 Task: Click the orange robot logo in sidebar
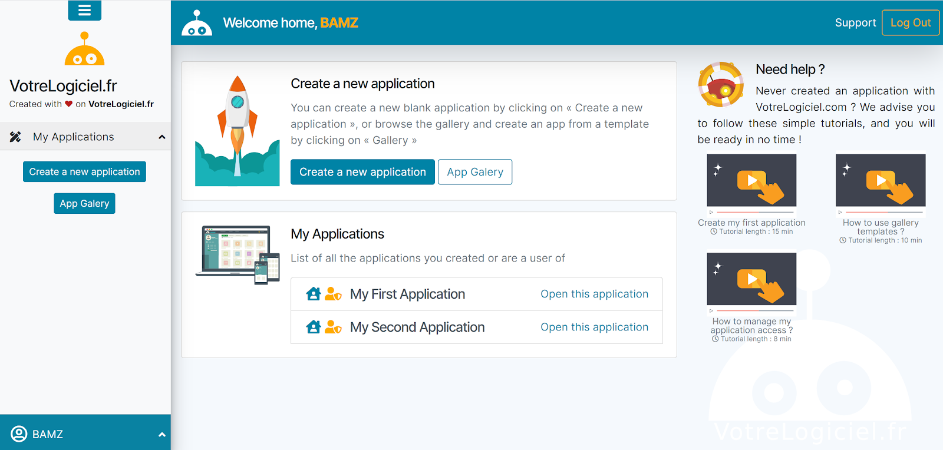[84, 50]
